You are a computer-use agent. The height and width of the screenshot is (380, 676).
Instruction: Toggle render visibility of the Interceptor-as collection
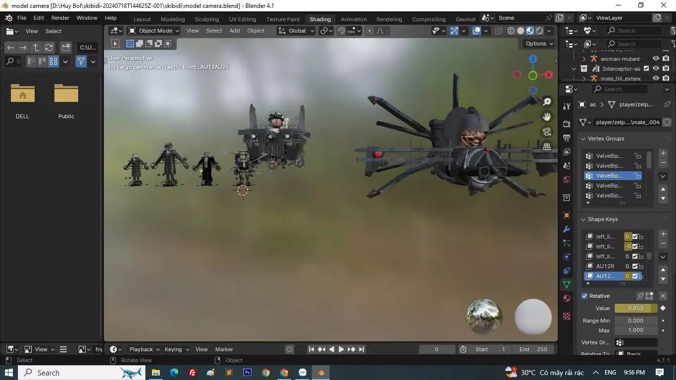666,69
